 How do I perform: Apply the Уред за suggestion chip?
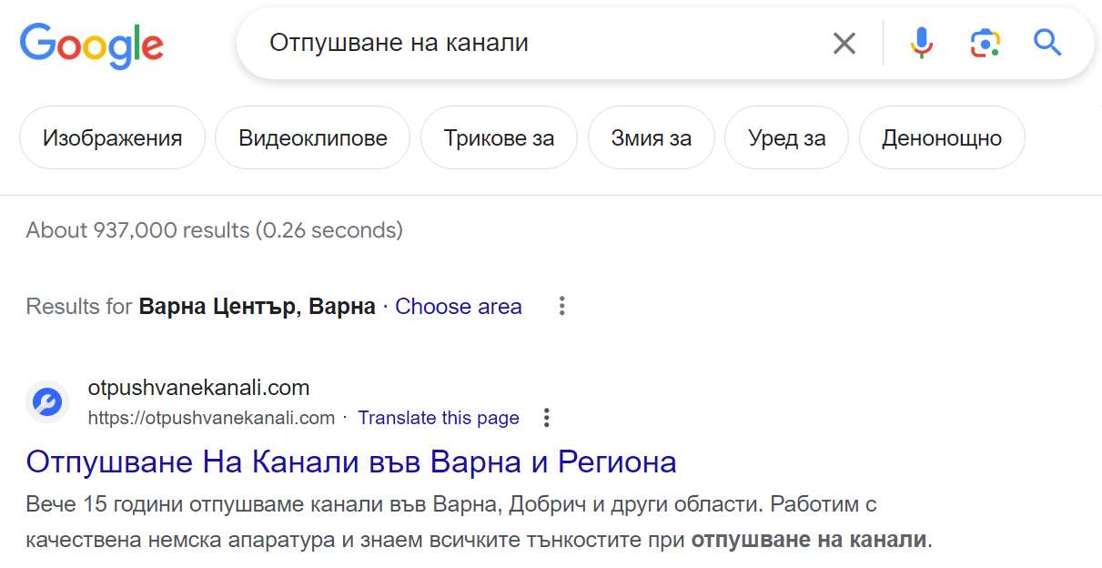pyautogui.click(x=786, y=138)
